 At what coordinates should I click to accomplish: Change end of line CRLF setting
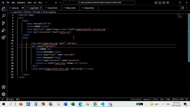[162, 99]
